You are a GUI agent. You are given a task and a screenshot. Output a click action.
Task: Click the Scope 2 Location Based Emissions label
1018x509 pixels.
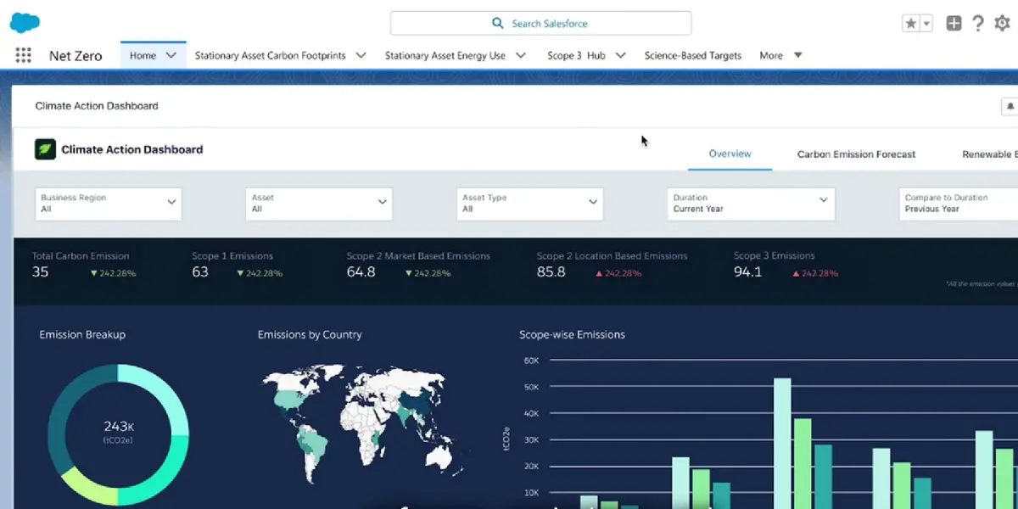pos(612,255)
